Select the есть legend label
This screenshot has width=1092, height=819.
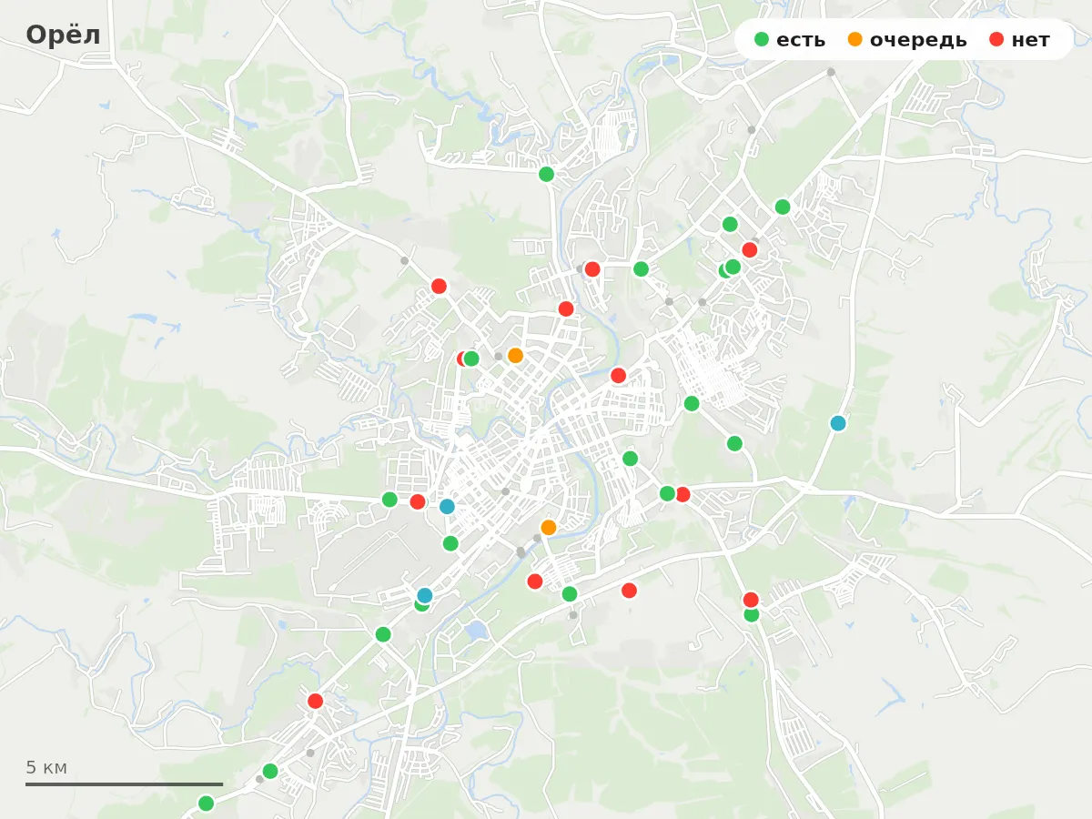click(x=801, y=40)
